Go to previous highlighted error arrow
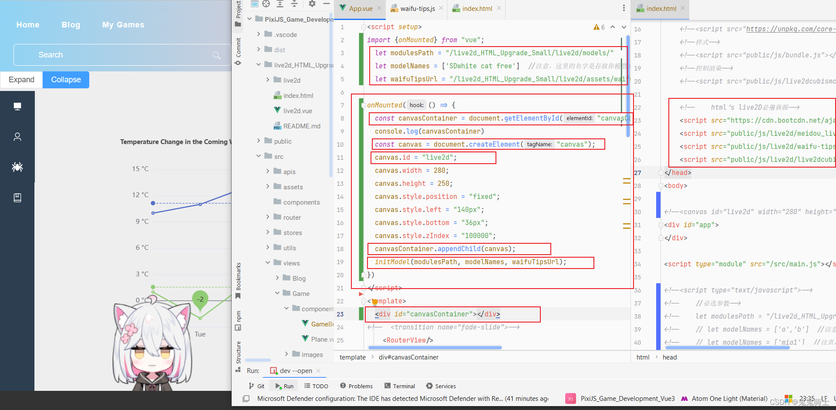The height and width of the screenshot is (410, 836). point(613,27)
